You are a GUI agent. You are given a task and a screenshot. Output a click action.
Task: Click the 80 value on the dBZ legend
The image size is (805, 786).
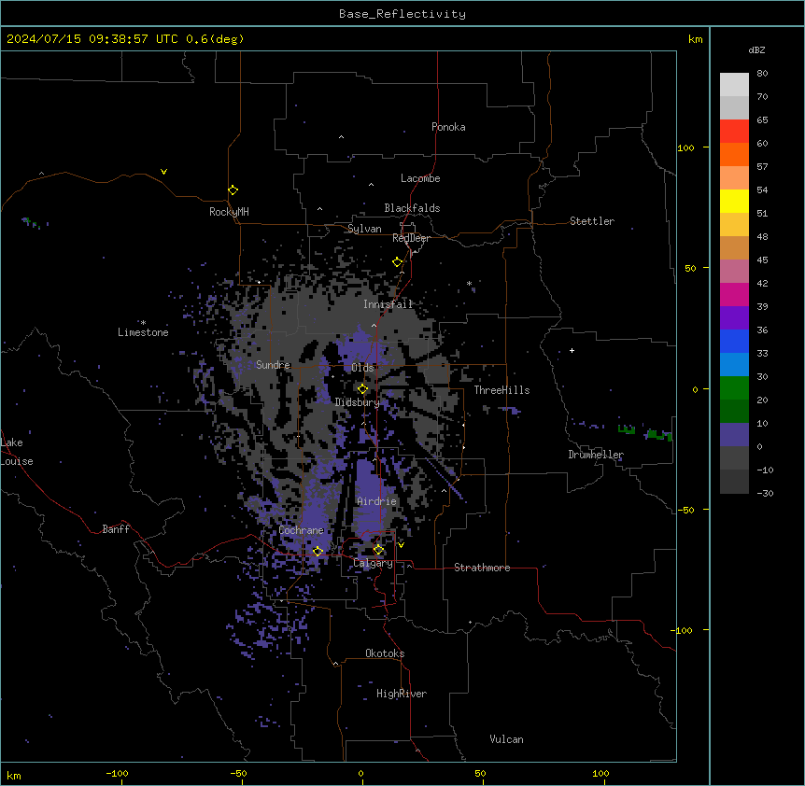click(762, 74)
